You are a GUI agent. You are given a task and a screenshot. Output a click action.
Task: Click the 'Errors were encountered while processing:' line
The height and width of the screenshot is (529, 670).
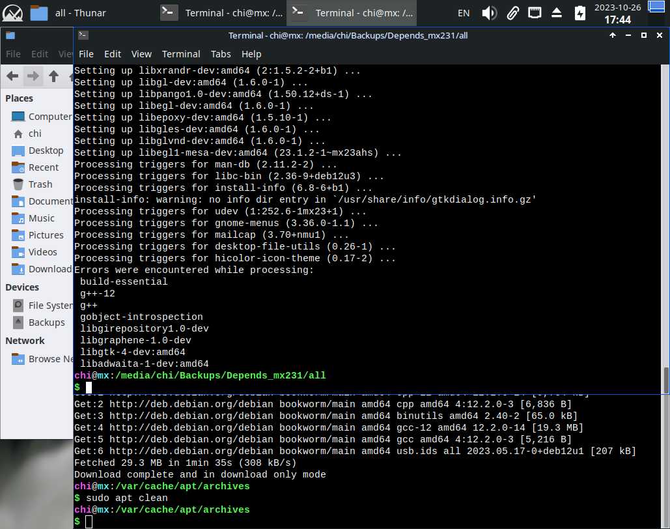pyautogui.click(x=193, y=270)
